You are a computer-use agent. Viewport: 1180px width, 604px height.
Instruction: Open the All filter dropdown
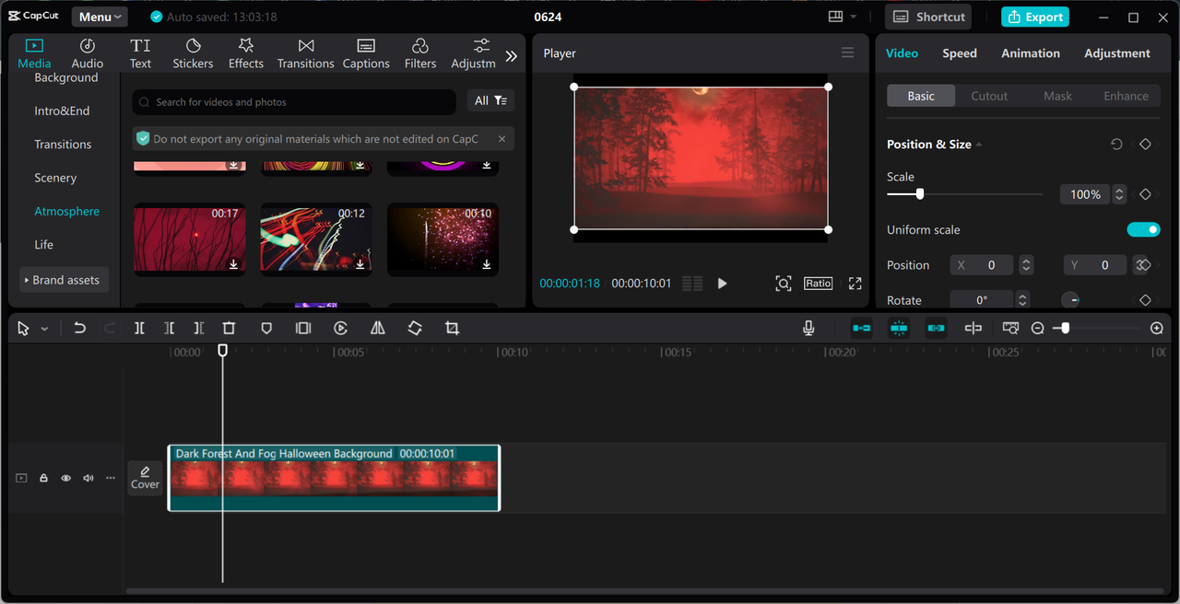tap(490, 100)
